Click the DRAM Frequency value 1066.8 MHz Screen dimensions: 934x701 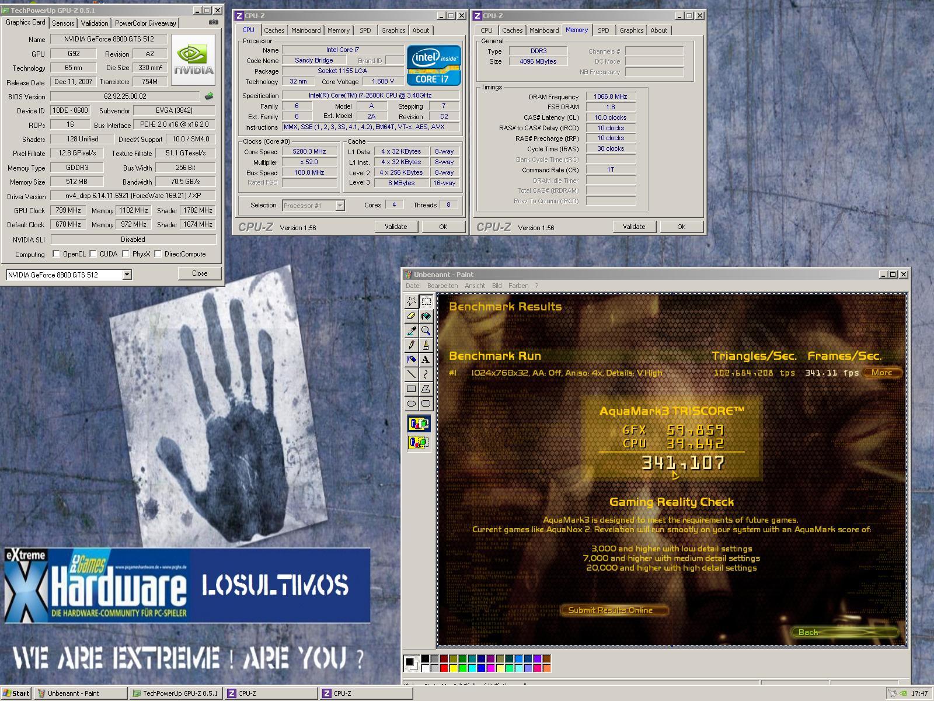[x=611, y=96]
